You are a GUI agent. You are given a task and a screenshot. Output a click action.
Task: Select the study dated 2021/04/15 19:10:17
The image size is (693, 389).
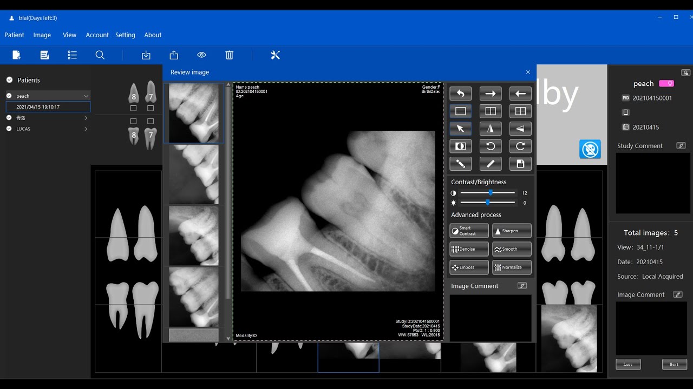48,107
